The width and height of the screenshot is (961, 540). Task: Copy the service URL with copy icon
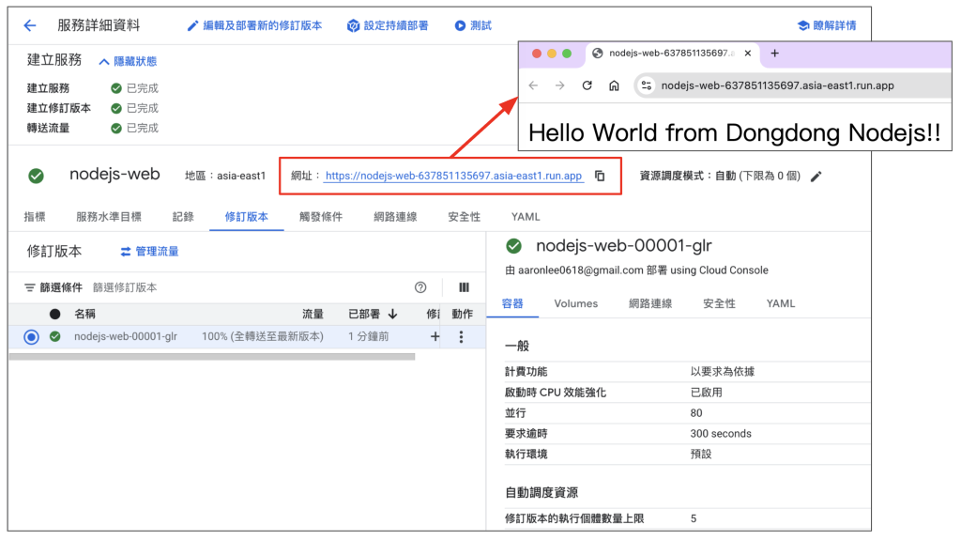[601, 176]
